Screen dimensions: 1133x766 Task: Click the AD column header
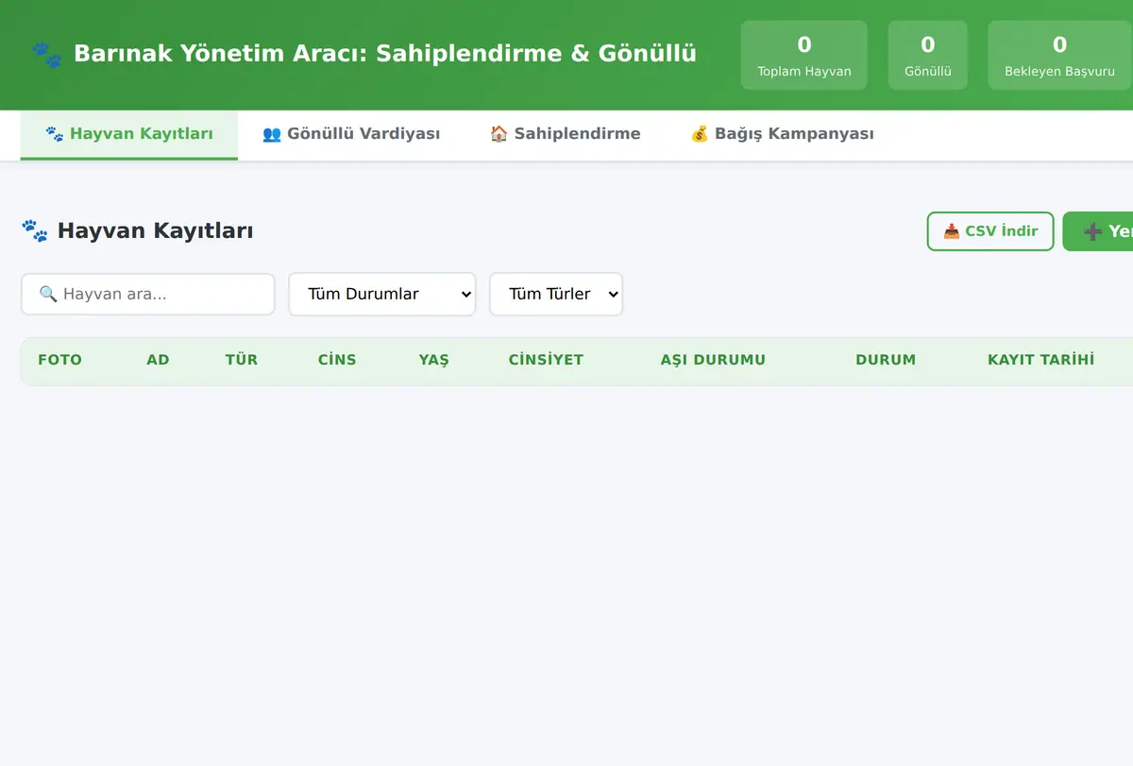158,360
